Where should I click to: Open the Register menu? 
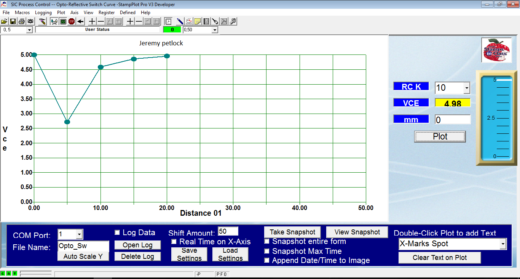pyautogui.click(x=107, y=13)
